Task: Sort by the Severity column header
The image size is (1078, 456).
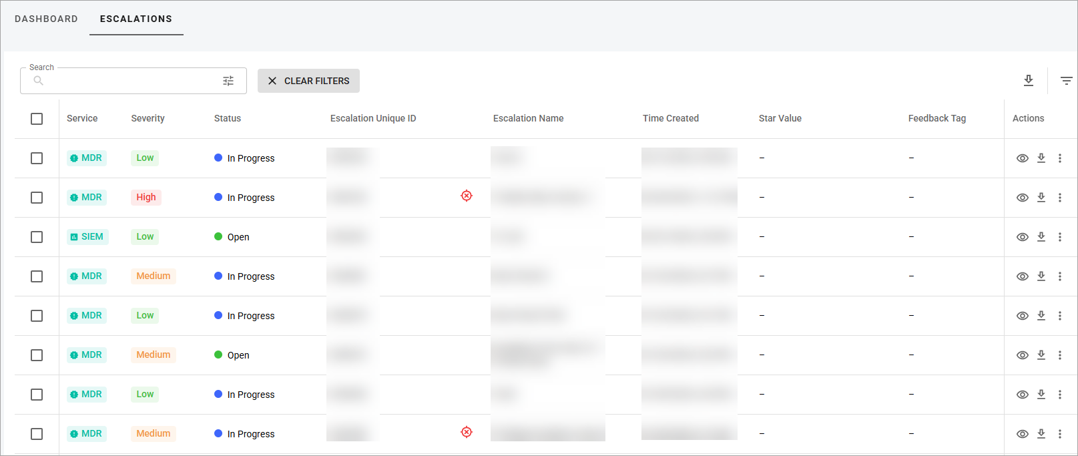Action: tap(148, 118)
